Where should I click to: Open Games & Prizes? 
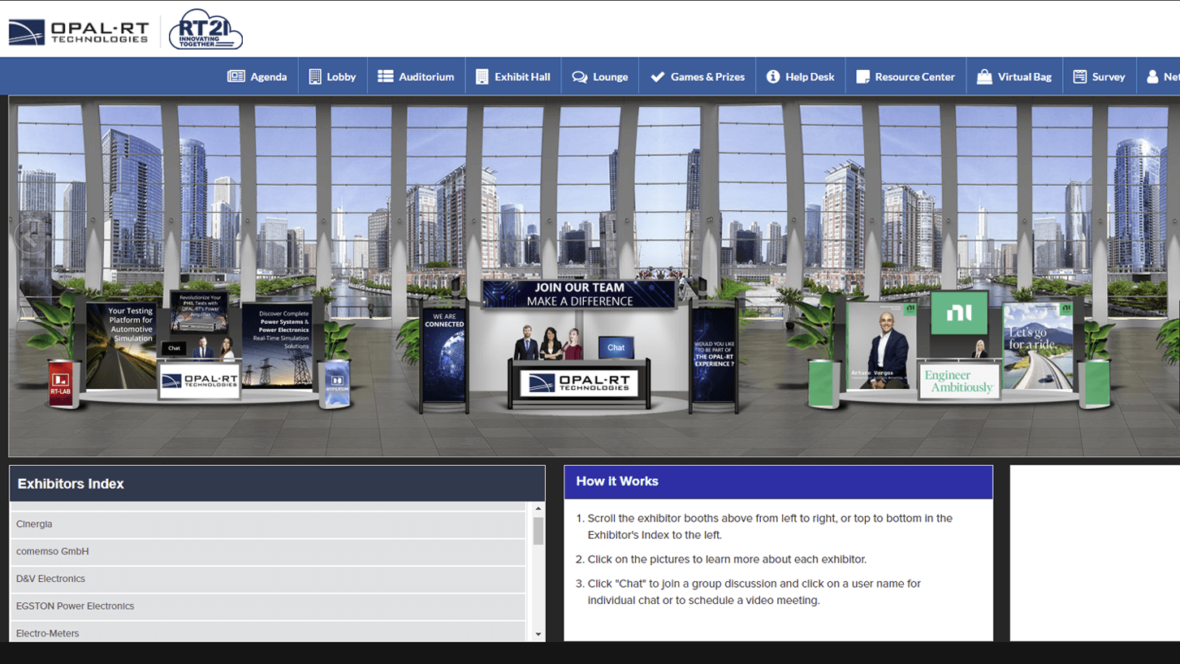[x=698, y=76]
